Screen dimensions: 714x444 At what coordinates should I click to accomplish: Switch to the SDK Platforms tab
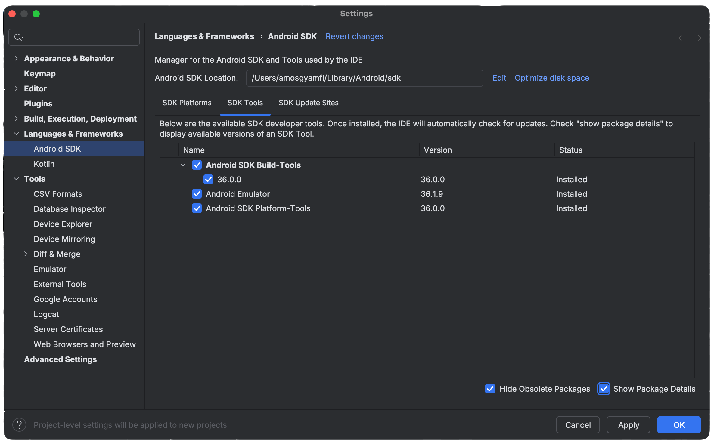click(x=187, y=103)
